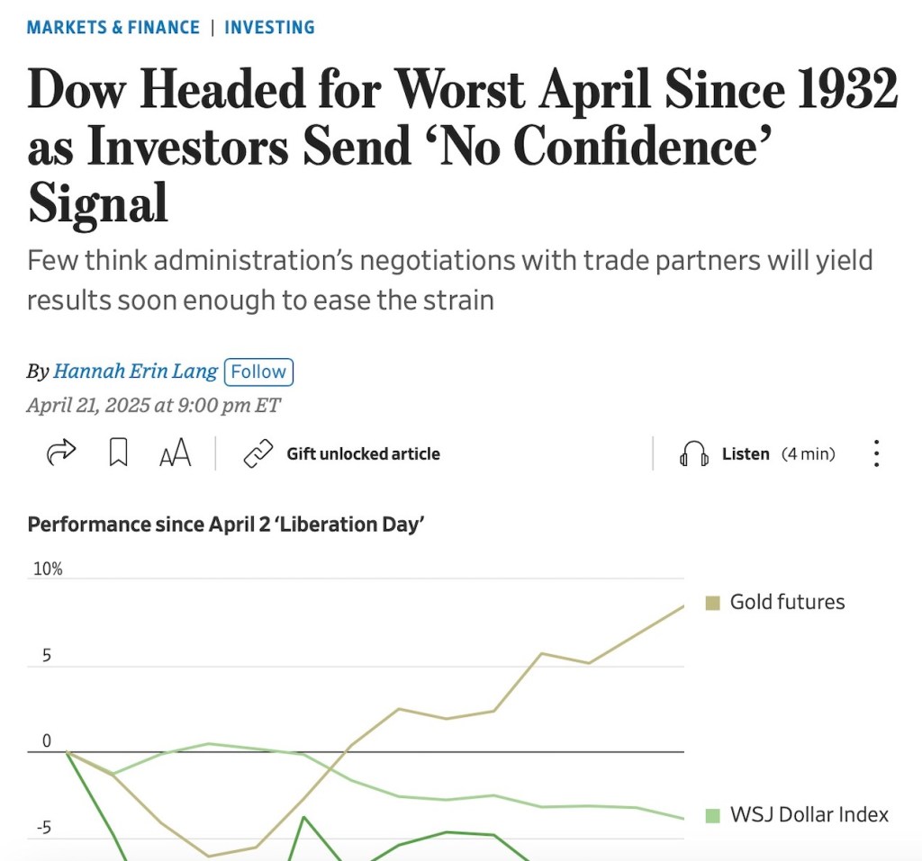The width and height of the screenshot is (922, 861).
Task: Click the chain link gift icon
Action: 258,454
